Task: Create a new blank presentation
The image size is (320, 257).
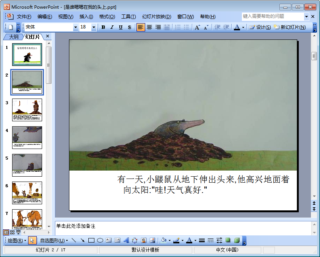Action: click(x=11, y=27)
